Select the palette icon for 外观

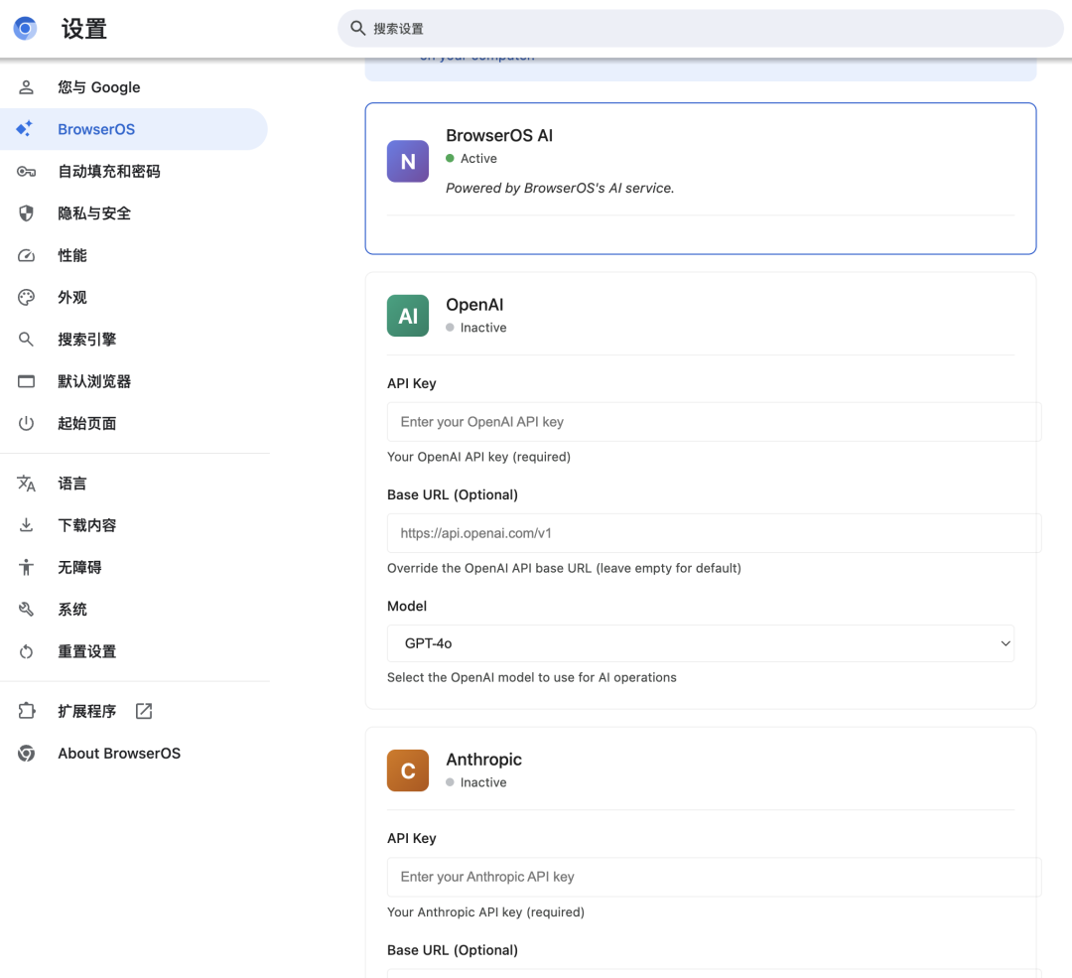click(x=26, y=297)
